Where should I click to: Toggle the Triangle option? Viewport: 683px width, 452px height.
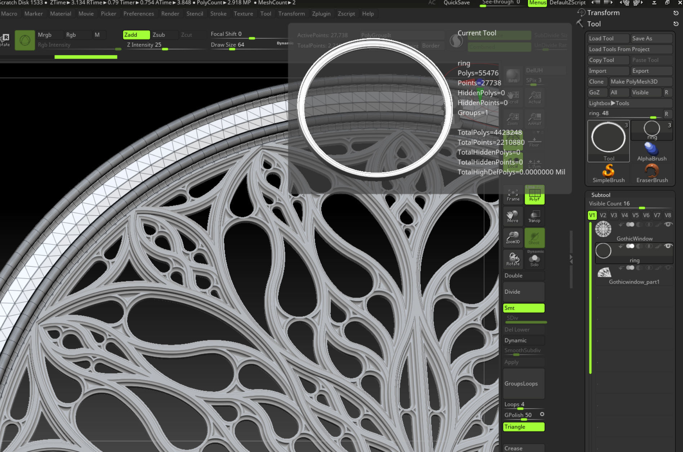coord(524,427)
